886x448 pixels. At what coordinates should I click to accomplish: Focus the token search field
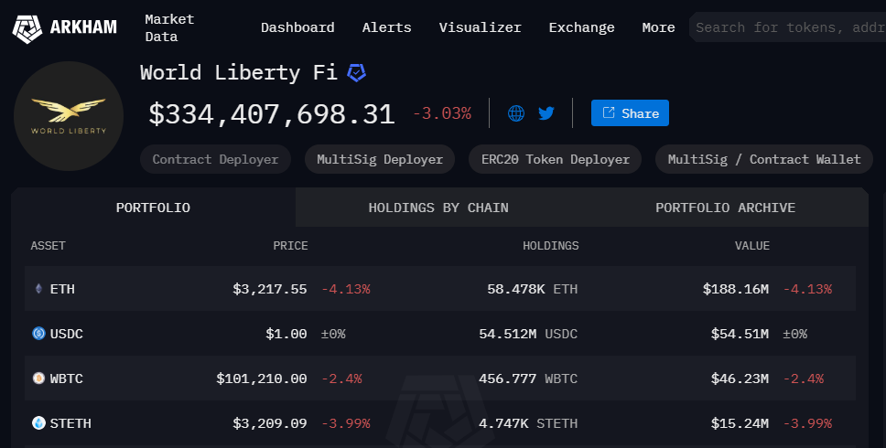tap(787, 27)
